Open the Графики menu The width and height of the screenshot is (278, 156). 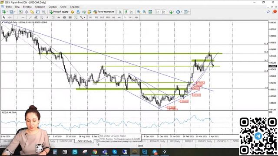click(40, 7)
